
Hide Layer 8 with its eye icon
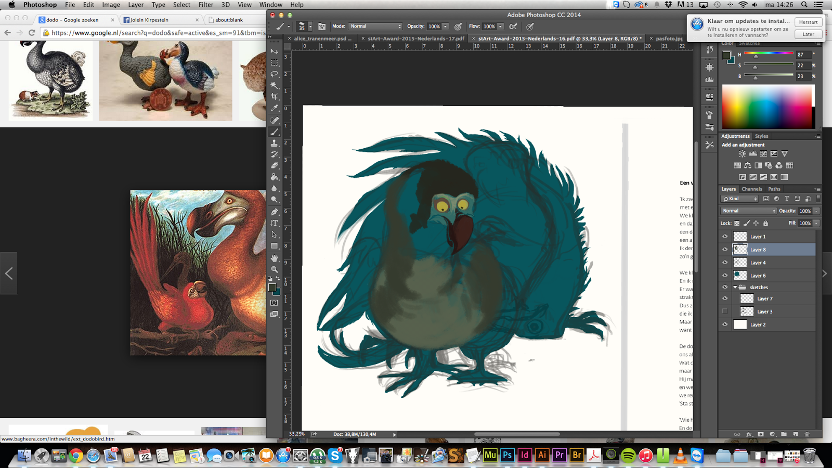pyautogui.click(x=725, y=250)
